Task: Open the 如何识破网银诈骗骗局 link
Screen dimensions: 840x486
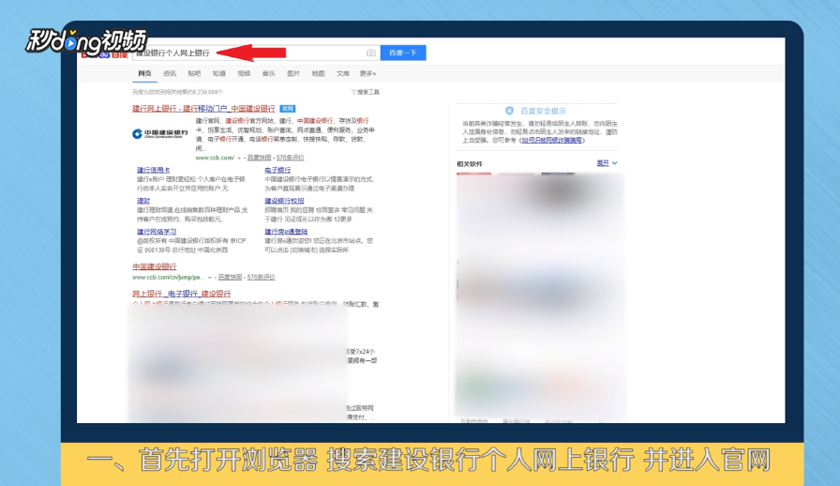Action: pos(552,141)
